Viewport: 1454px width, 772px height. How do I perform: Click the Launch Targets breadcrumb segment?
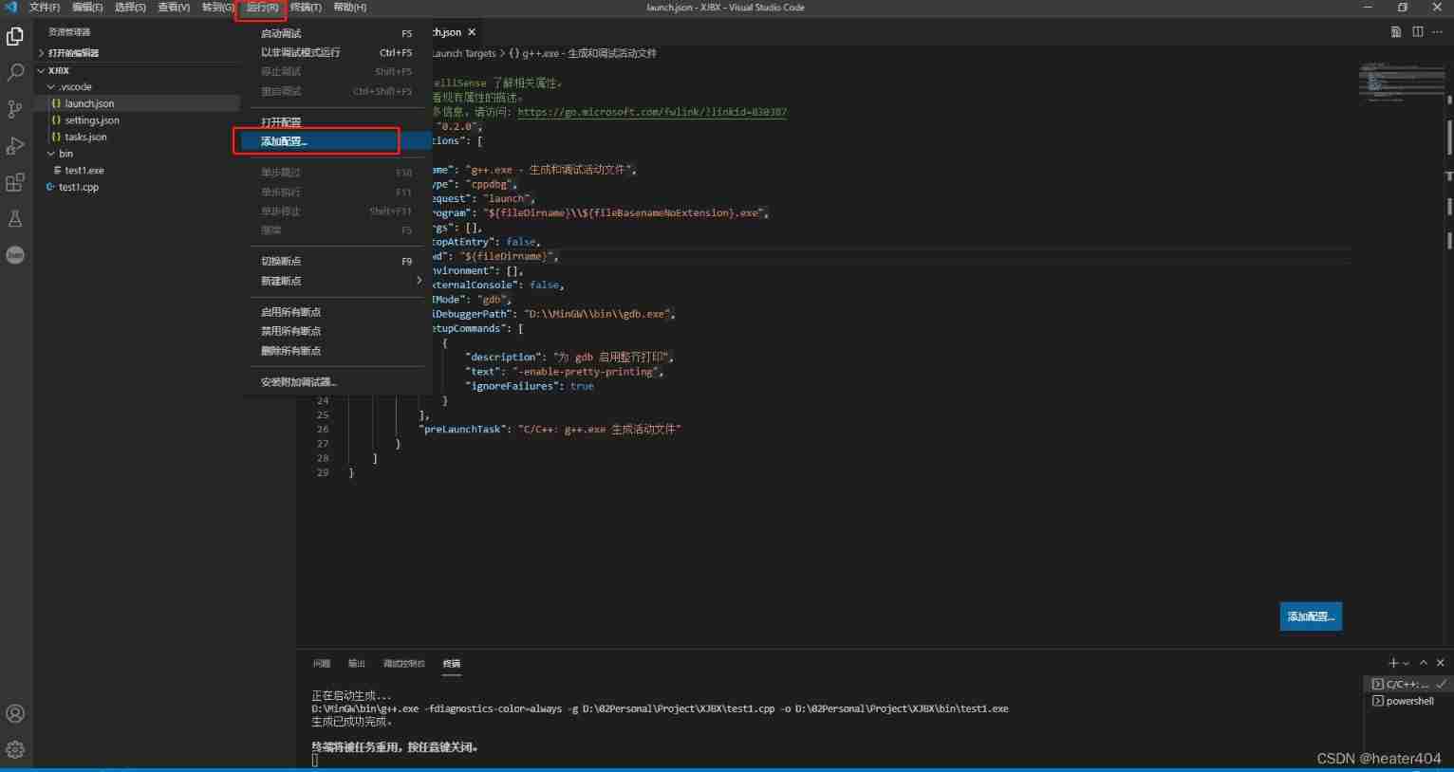point(464,53)
